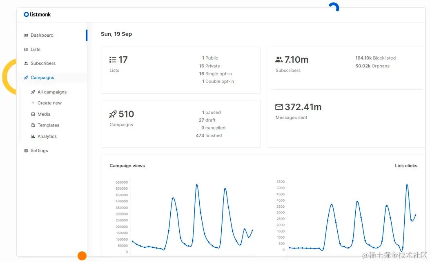Image resolution: width=430 pixels, height=262 pixels.
Task: Click the 7.10m Subscribers statistic
Action: coord(292,64)
